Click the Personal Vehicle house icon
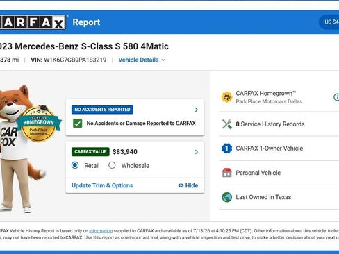The image size is (339, 254). tap(227, 173)
